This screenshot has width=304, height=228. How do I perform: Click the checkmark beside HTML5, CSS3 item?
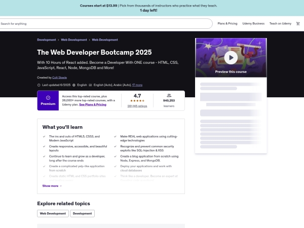tap(44, 136)
